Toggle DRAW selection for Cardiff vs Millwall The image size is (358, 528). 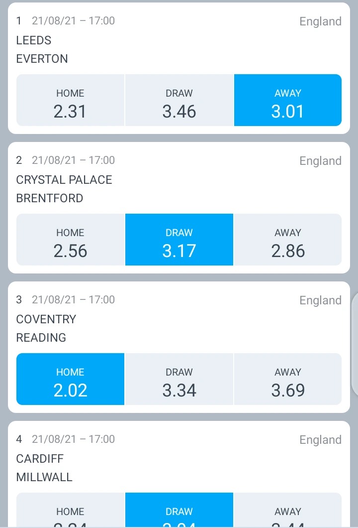click(179, 510)
